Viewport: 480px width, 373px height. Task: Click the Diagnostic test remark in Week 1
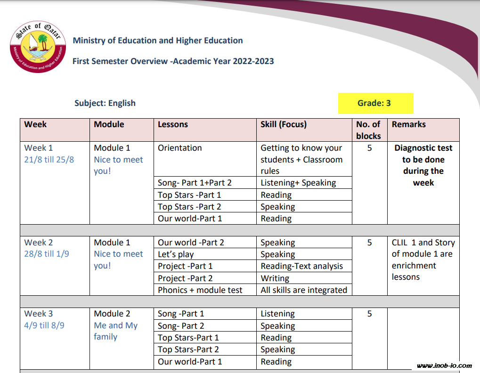[423, 165]
